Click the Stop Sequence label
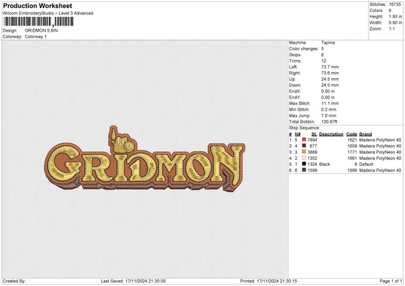 pos(304,127)
